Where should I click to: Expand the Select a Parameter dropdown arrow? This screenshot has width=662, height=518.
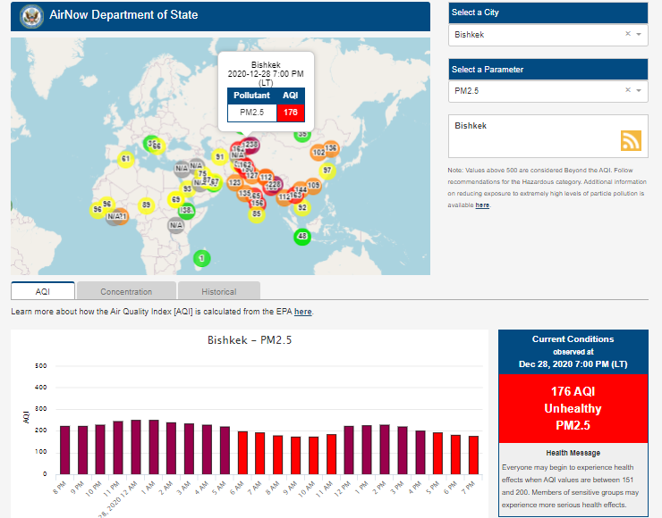pos(639,90)
